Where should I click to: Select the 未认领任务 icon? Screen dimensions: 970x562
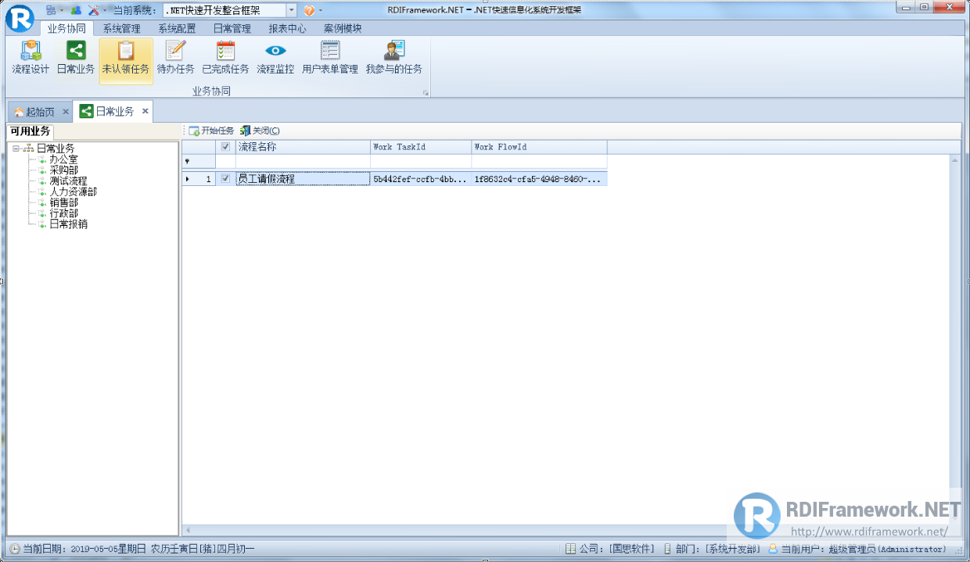[125, 56]
